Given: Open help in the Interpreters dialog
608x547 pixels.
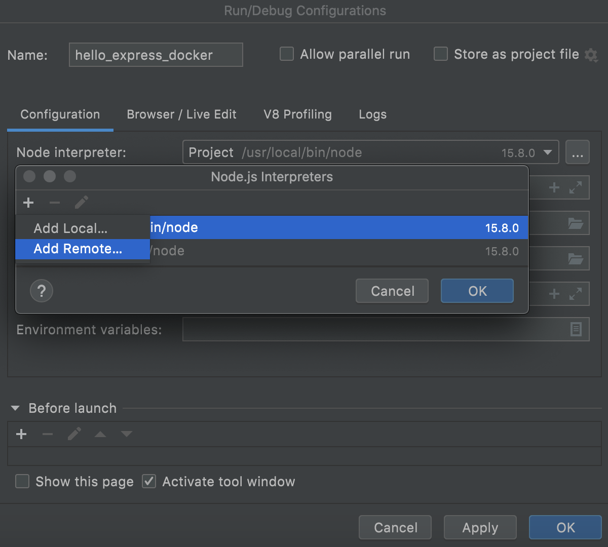Looking at the screenshot, I should click(42, 291).
